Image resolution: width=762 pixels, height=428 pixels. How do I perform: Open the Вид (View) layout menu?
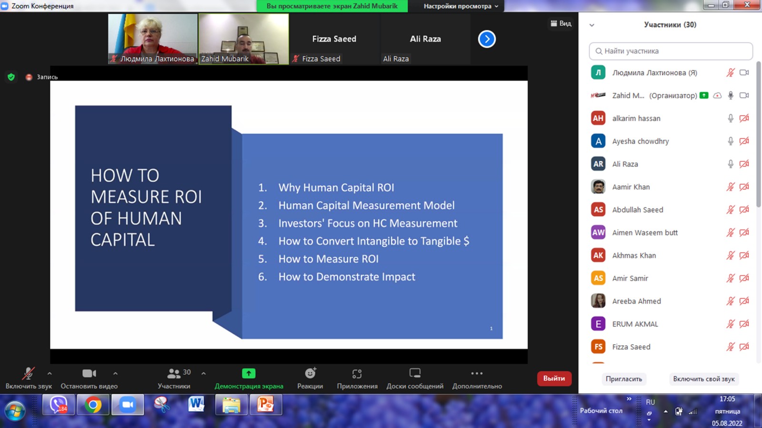[561, 23]
